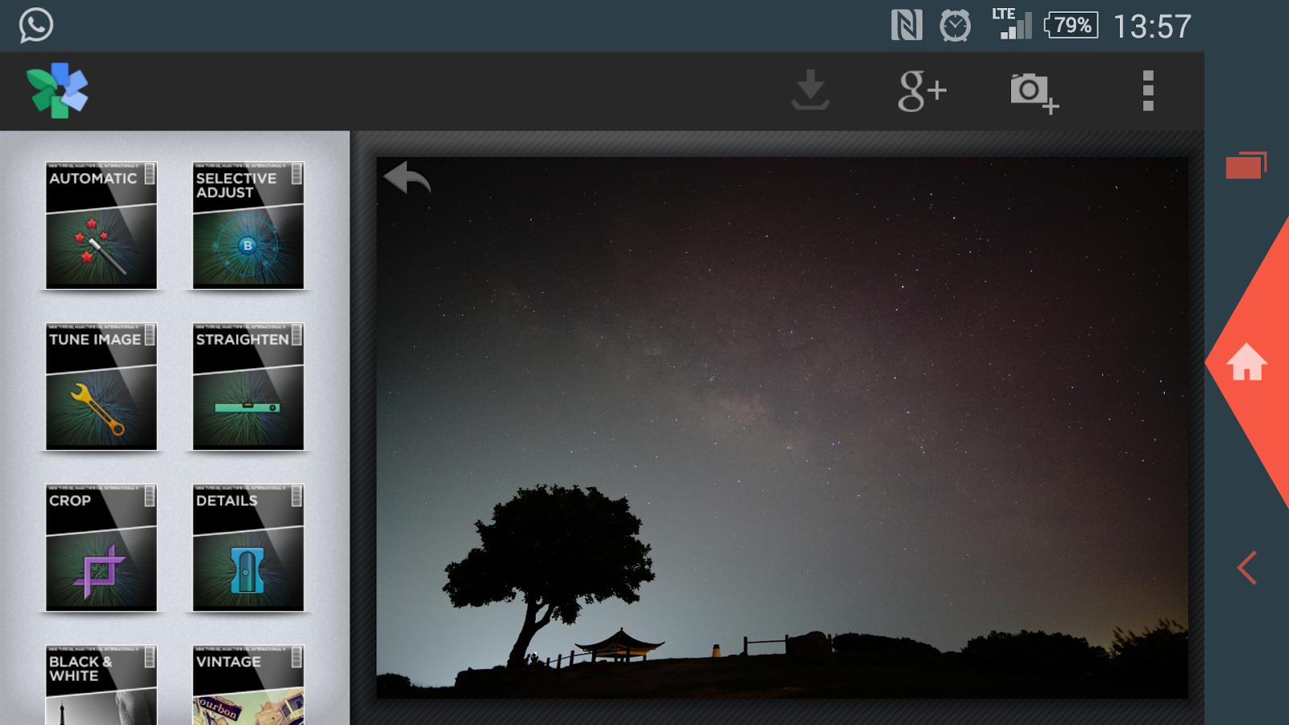Open the Automatic filter tile
This screenshot has height=725, width=1289.
tap(102, 226)
